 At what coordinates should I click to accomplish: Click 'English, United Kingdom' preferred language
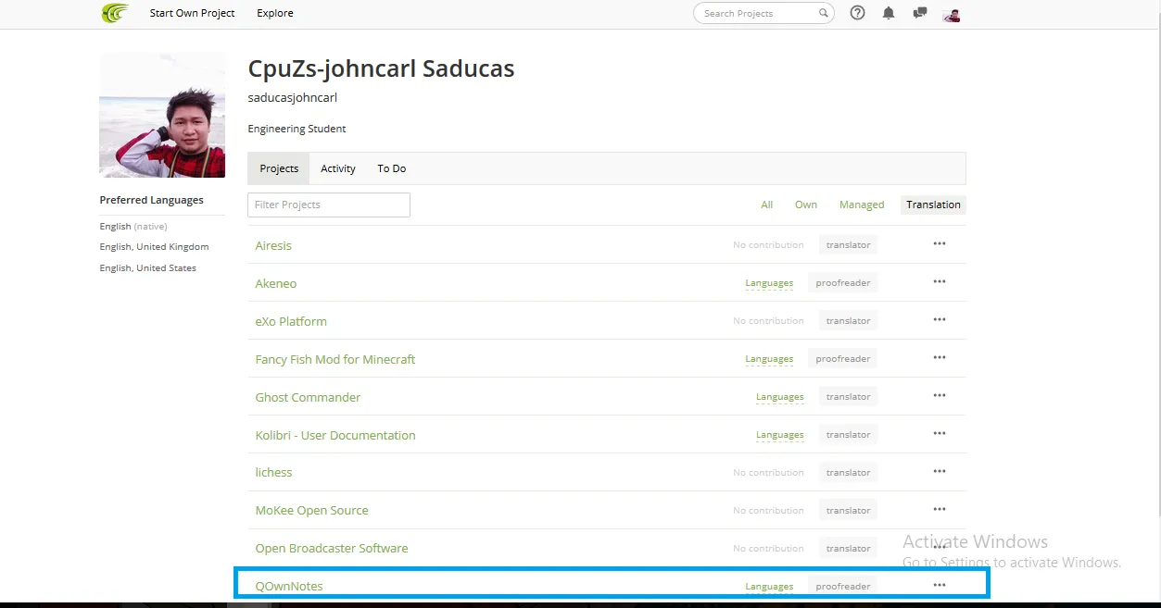pos(154,247)
